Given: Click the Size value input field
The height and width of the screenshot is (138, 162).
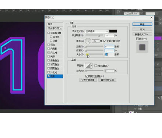Looking at the screenshot, I should [109, 54].
